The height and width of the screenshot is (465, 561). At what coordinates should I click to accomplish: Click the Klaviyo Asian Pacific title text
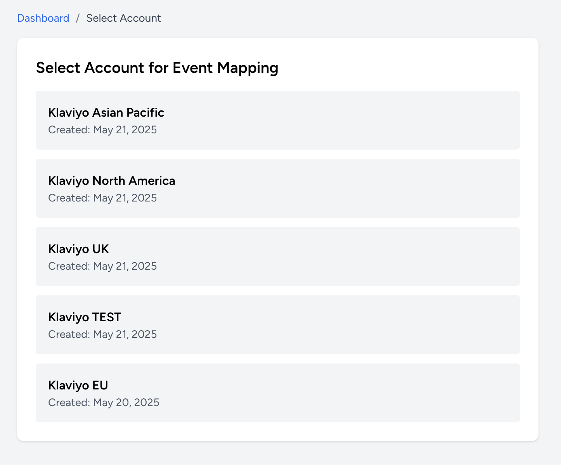coord(106,113)
